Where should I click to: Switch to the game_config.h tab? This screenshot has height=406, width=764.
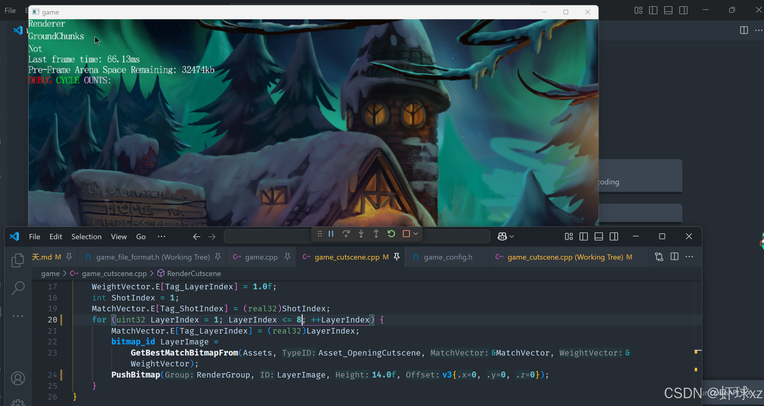click(448, 257)
